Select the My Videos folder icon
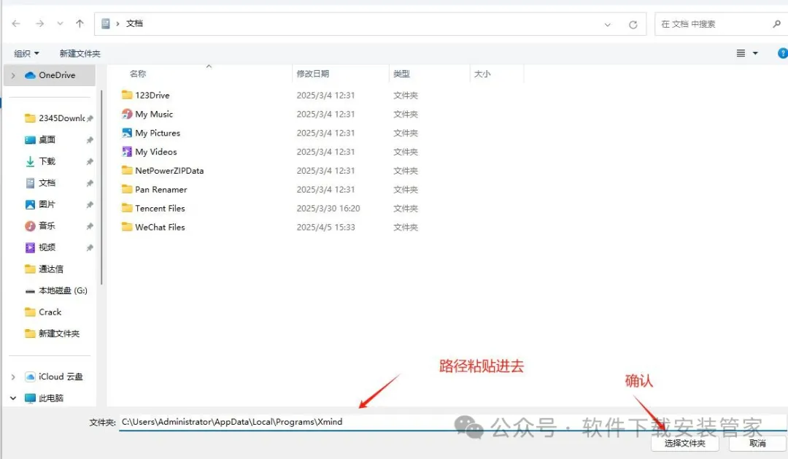The image size is (788, 459). coord(127,151)
